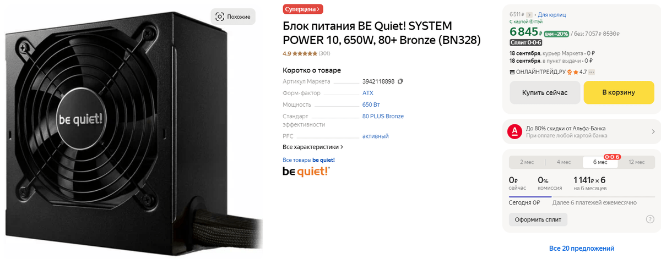Open the Суперцена badge
Viewport: 661px width, 259px height.
pos(303,9)
